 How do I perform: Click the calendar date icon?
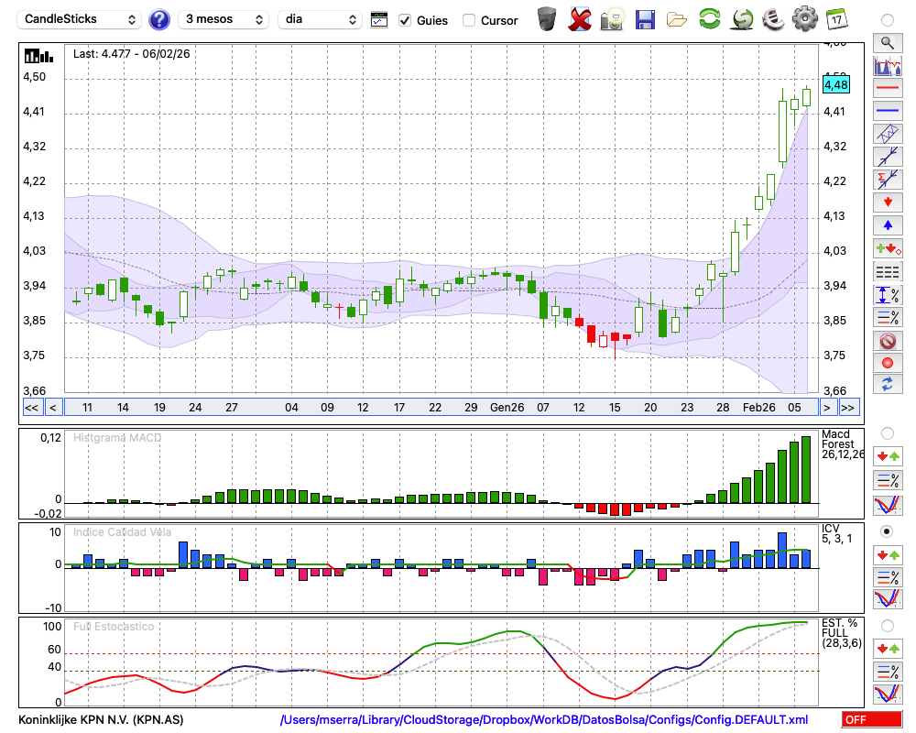(836, 19)
